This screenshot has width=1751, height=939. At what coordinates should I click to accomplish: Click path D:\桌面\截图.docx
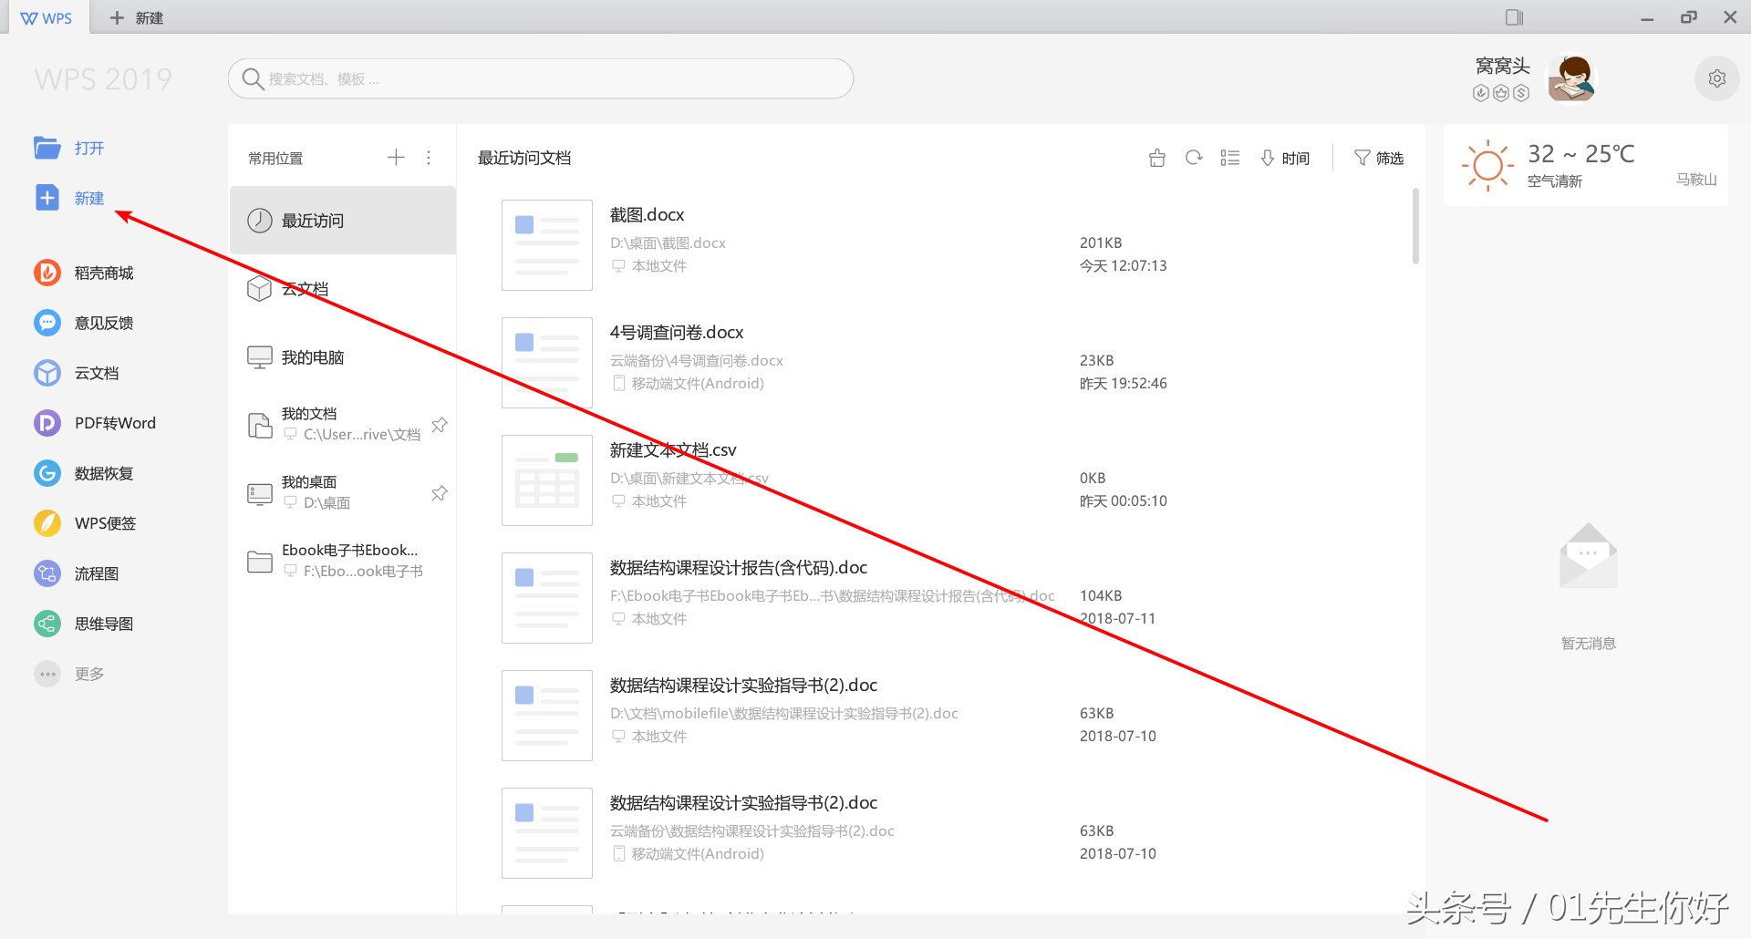coord(668,243)
